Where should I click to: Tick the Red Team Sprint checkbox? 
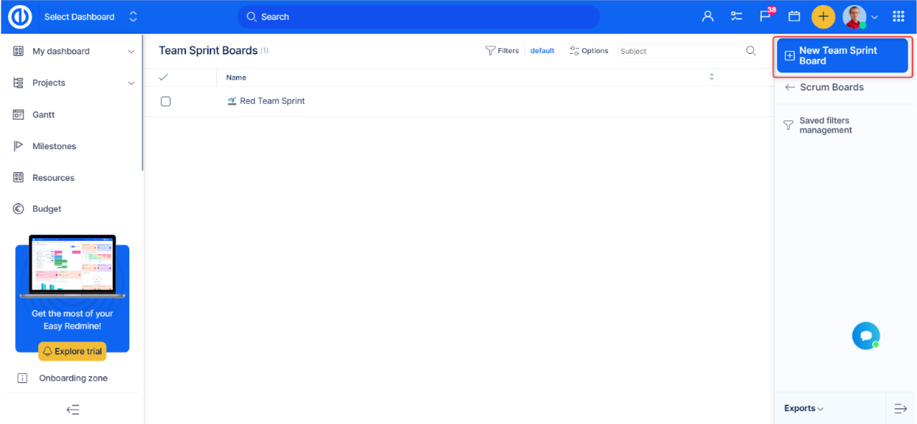[166, 101]
